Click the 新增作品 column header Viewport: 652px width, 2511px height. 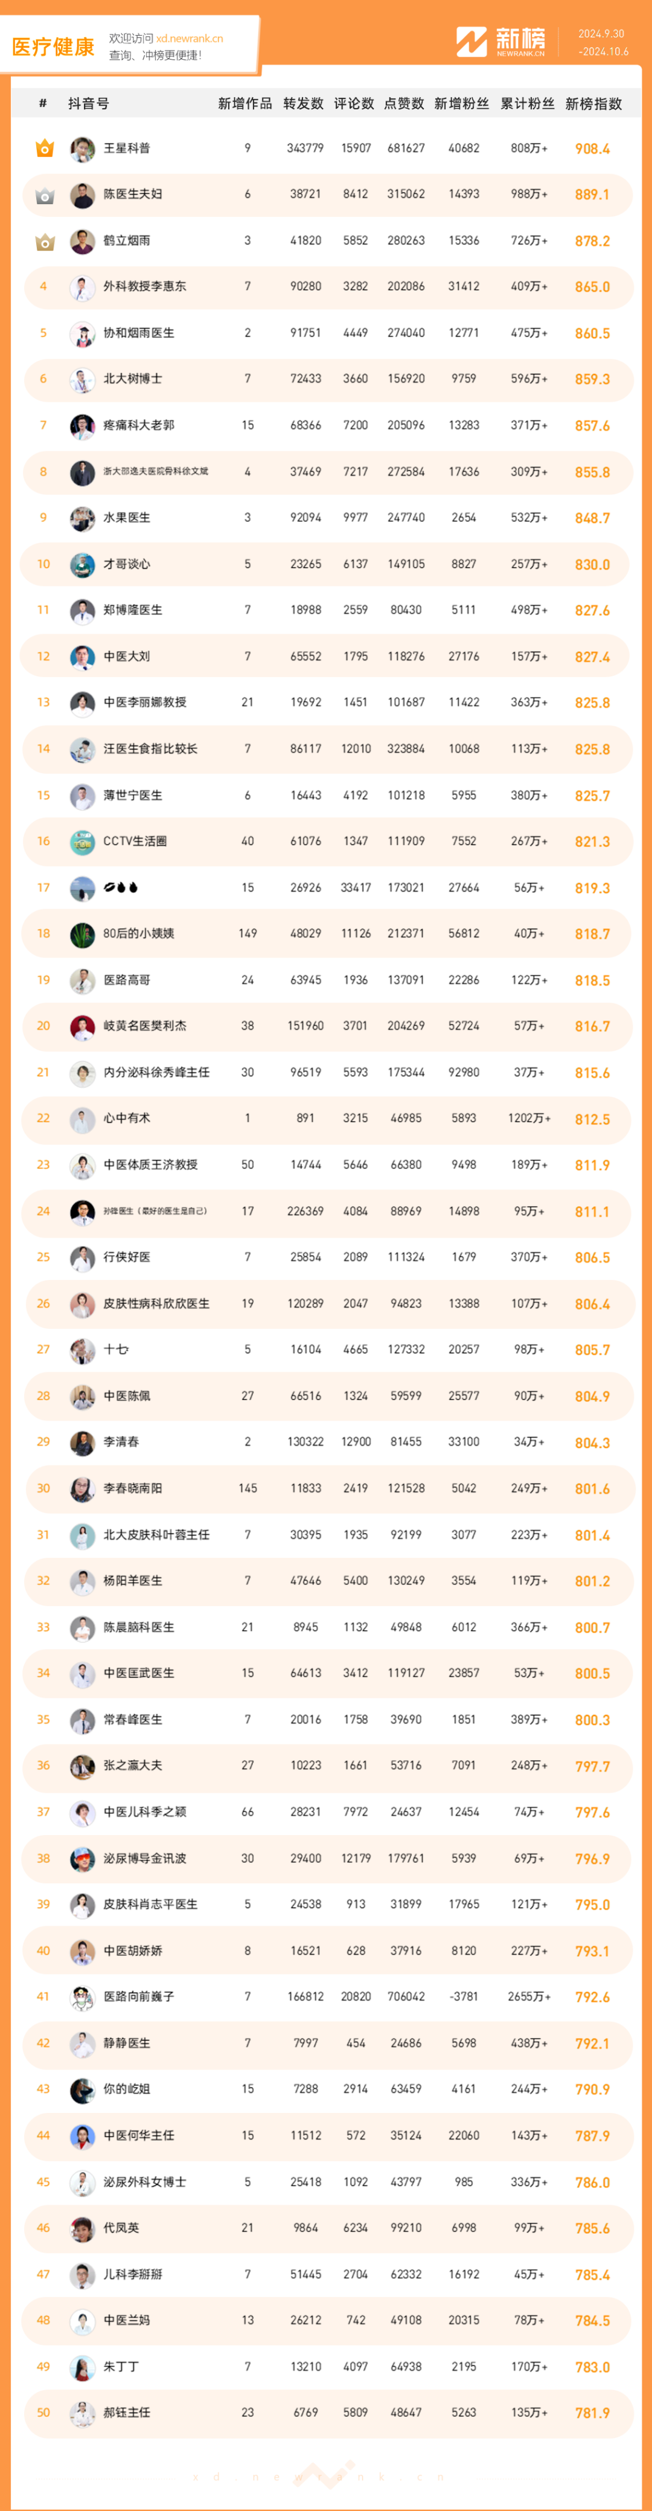[245, 104]
